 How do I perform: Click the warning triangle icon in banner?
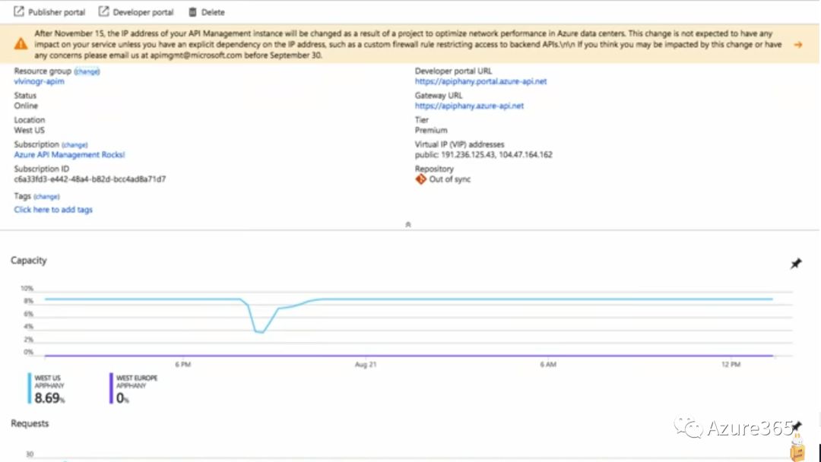(21, 45)
